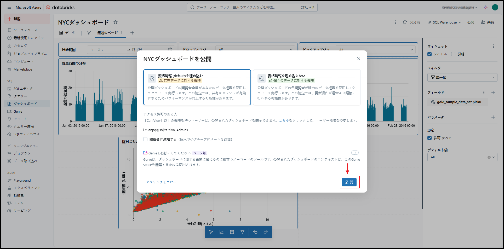Click the 共有 button in the header

pos(488,22)
